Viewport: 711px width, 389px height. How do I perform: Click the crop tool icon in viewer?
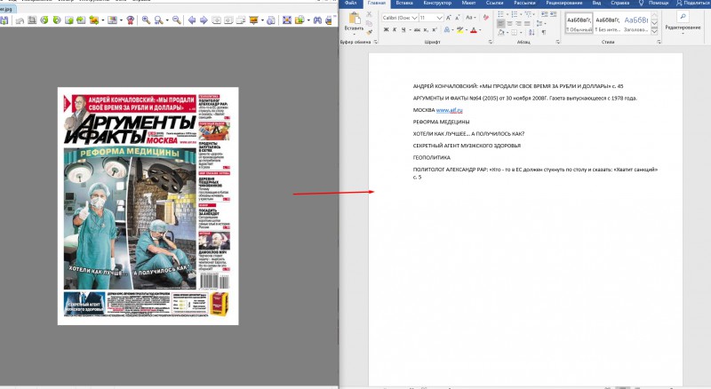coord(32,20)
